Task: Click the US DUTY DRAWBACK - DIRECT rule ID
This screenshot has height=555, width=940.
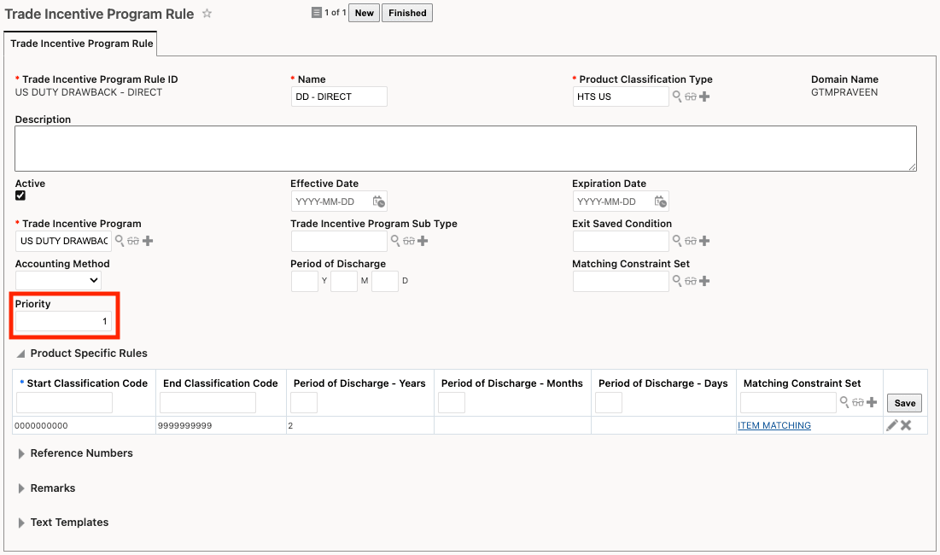Action: (89, 92)
